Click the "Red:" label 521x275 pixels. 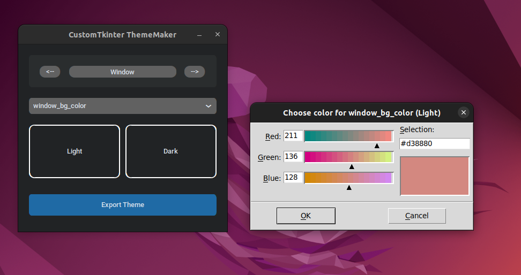[273, 136]
